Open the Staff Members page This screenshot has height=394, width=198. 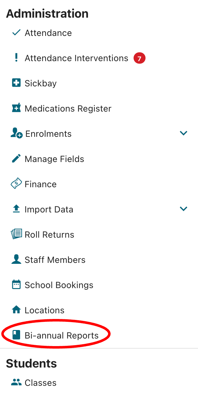click(x=55, y=260)
